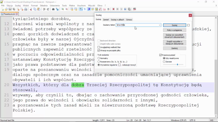Image resolution: width=218 pixels, height=122 pixels.
Task: Open the Plik menu
Action: pyautogui.click(x=3, y=5)
